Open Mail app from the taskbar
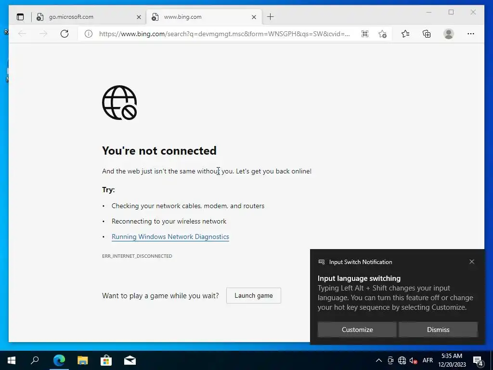The image size is (493, 370). tap(130, 360)
